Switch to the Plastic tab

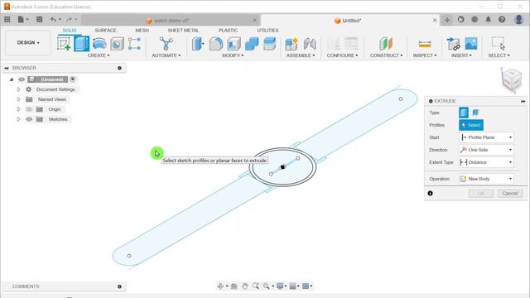pos(228,31)
